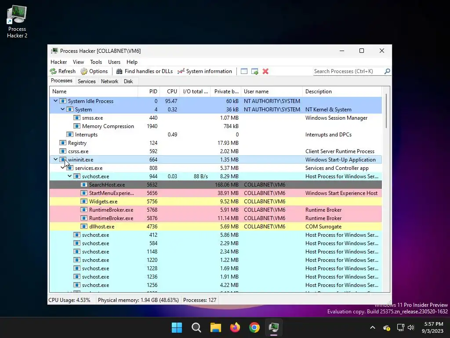Open File Explorer from taskbar
Viewport: 450px width, 338px height.
point(215,327)
